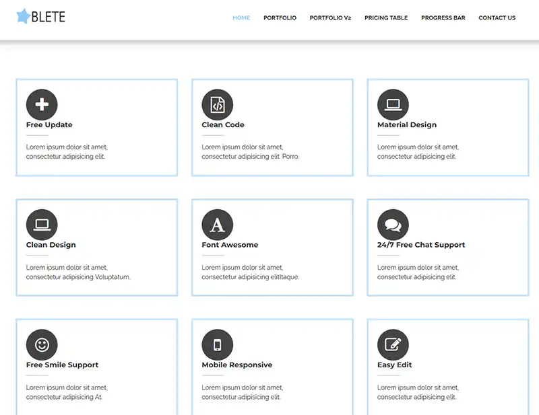The height and width of the screenshot is (415, 539).
Task: Click the chat bubbles support icon
Action: click(393, 225)
